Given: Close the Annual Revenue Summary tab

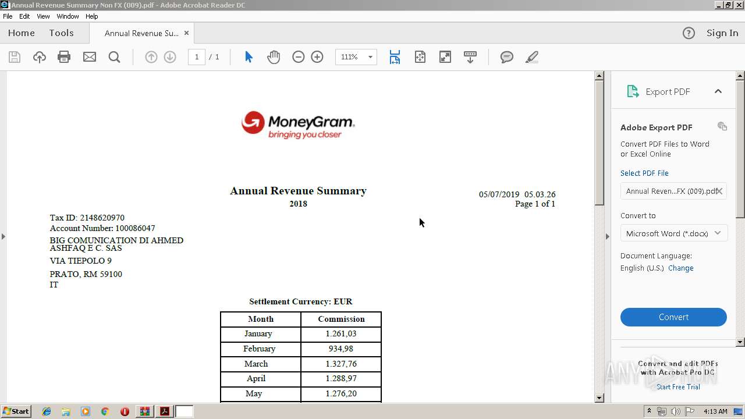Looking at the screenshot, I should pyautogui.click(x=186, y=33).
